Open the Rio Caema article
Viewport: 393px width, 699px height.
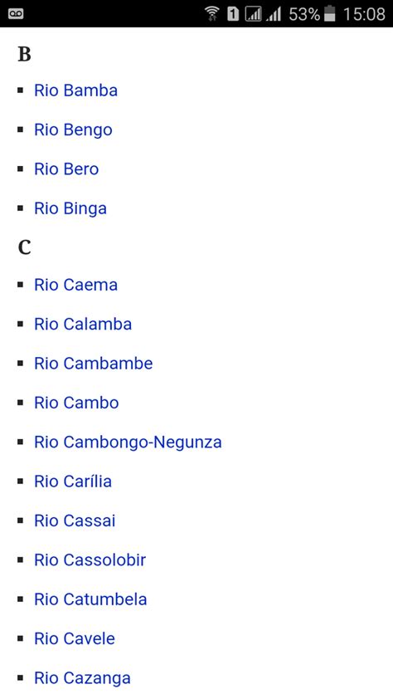[76, 285]
